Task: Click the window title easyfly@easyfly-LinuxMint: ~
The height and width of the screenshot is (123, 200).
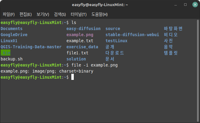Action: click(x=100, y=5)
